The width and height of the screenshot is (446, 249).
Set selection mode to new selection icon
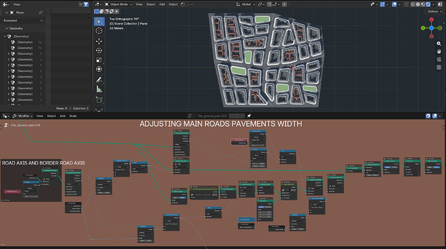(96, 12)
